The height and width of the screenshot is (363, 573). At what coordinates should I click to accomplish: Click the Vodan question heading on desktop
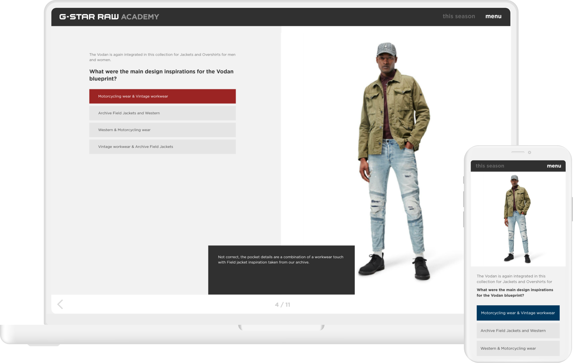161,75
